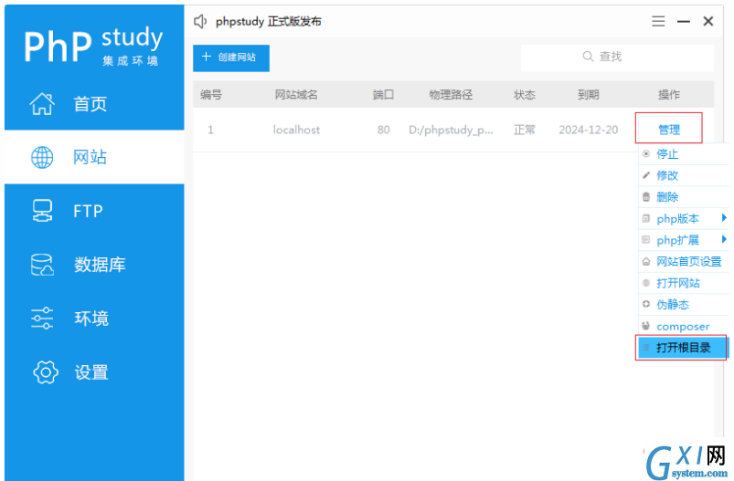Open the 环境 sidebar tab
The height and width of the screenshot is (481, 734).
[x=94, y=319]
